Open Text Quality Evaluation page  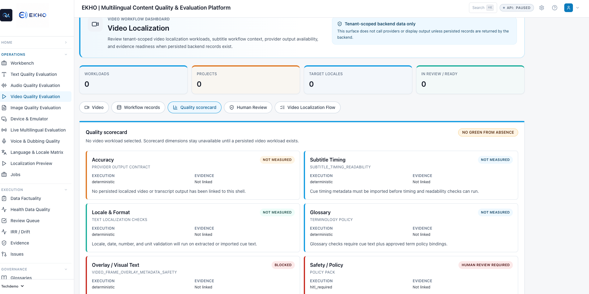coord(36,74)
